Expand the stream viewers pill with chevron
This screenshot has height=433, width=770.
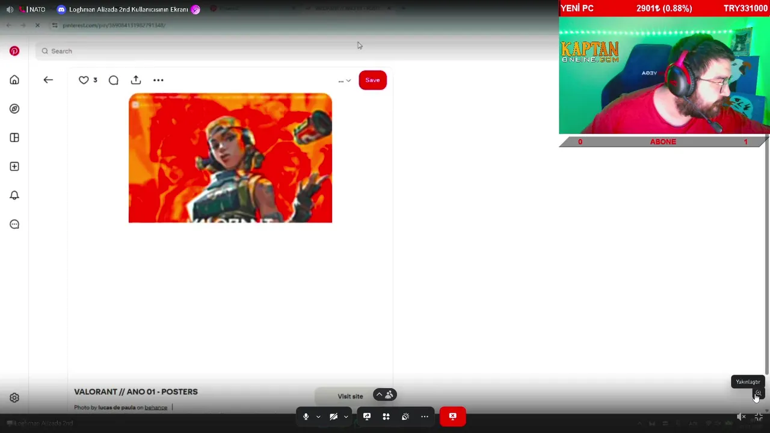pos(384,395)
